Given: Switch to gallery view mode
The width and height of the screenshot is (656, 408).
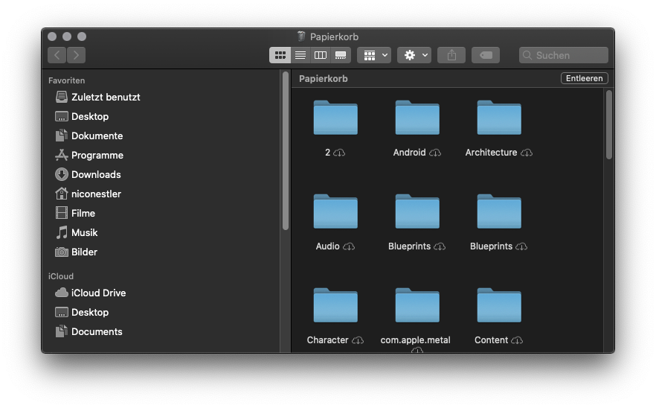Looking at the screenshot, I should click(341, 55).
